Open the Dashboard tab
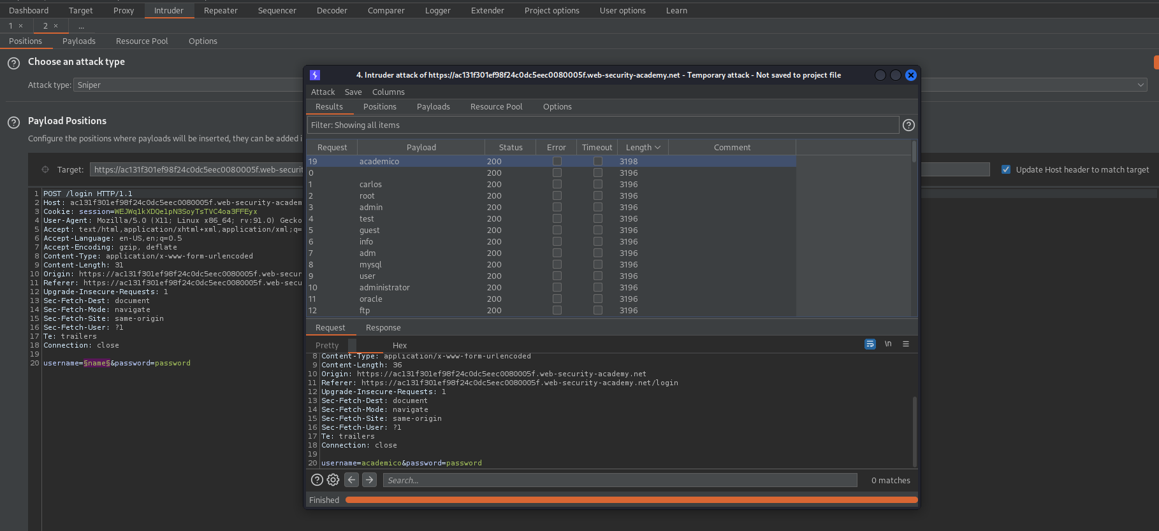The width and height of the screenshot is (1159, 531). point(29,10)
